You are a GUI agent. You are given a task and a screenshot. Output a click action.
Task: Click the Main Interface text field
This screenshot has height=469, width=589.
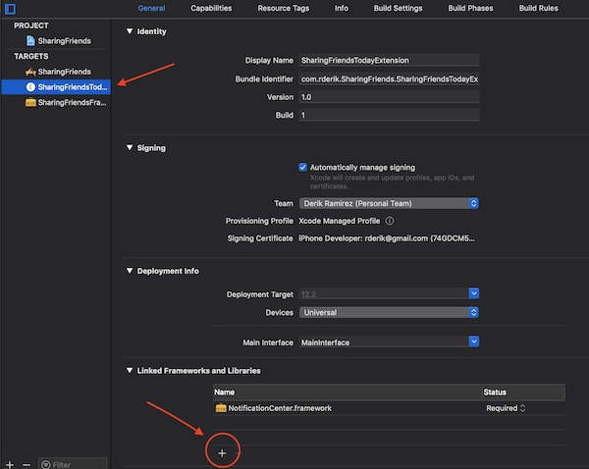pyautogui.click(x=384, y=342)
